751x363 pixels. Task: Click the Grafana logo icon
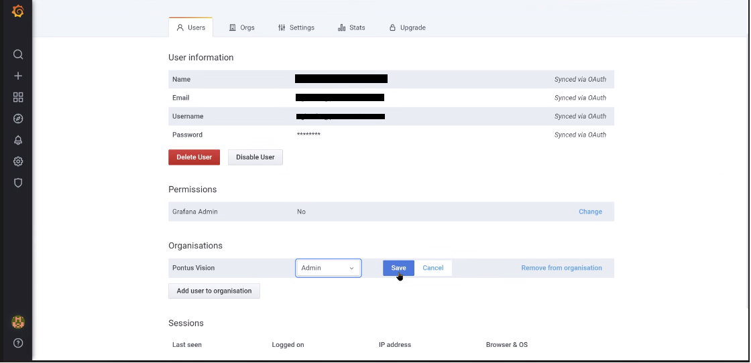pyautogui.click(x=17, y=11)
